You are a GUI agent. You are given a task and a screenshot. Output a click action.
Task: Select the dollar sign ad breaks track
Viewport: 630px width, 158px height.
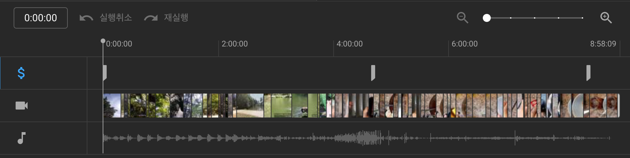21,73
